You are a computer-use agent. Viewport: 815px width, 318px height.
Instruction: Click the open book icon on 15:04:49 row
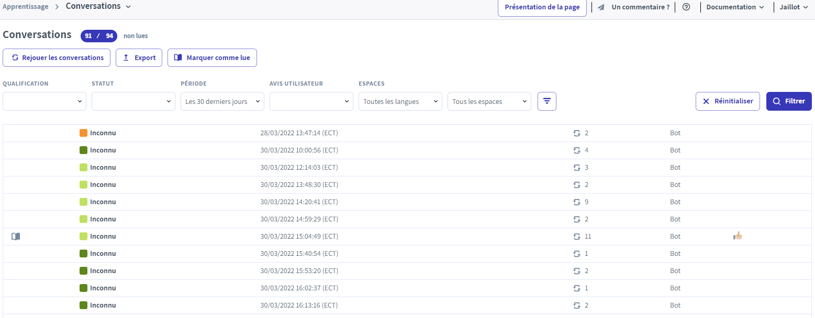(x=16, y=237)
